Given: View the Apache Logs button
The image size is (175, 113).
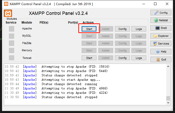Looking at the screenshot, I should (x=139, y=29).
